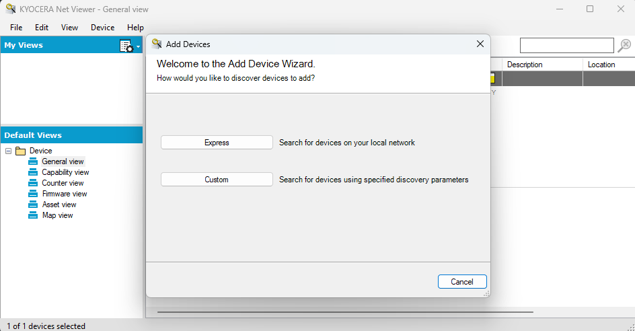Image resolution: width=635 pixels, height=331 pixels.
Task: Open the Device menu
Action: (x=102, y=28)
